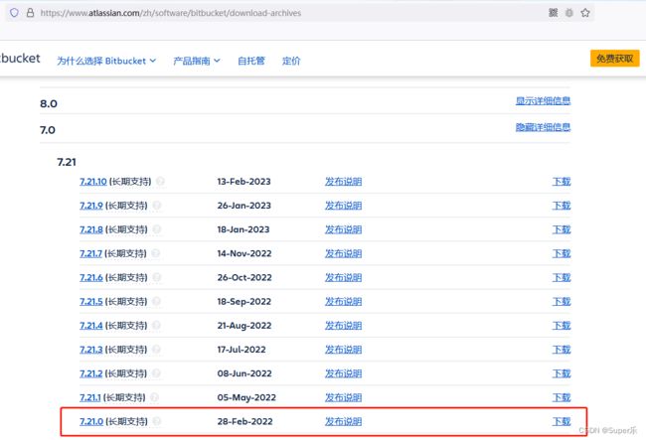The height and width of the screenshot is (440, 646).
Task: Open 发布说明 release notes for 7.21.1
Action: point(343,397)
